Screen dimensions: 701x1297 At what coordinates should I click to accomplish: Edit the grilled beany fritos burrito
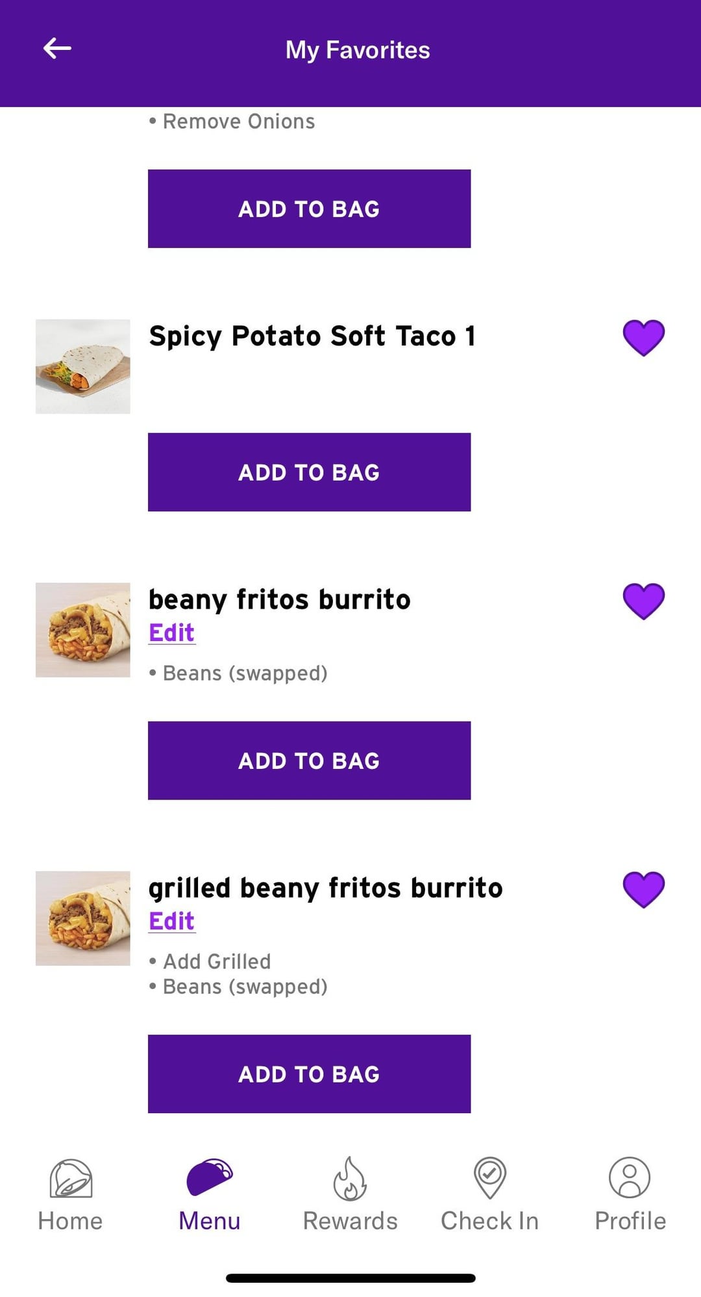click(171, 921)
